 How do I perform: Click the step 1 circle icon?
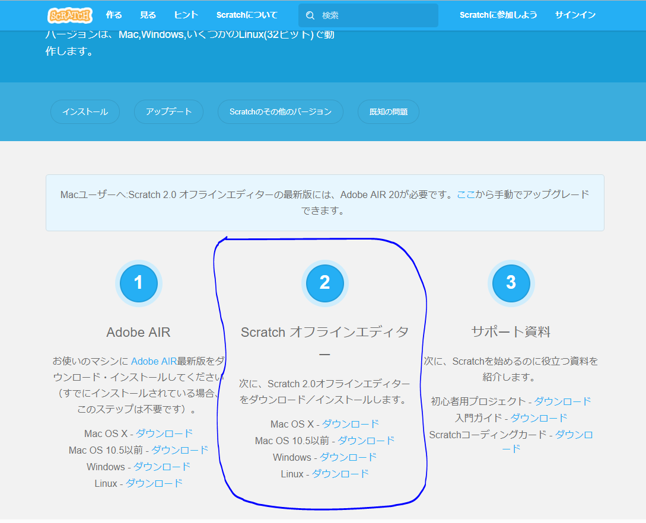click(x=139, y=283)
